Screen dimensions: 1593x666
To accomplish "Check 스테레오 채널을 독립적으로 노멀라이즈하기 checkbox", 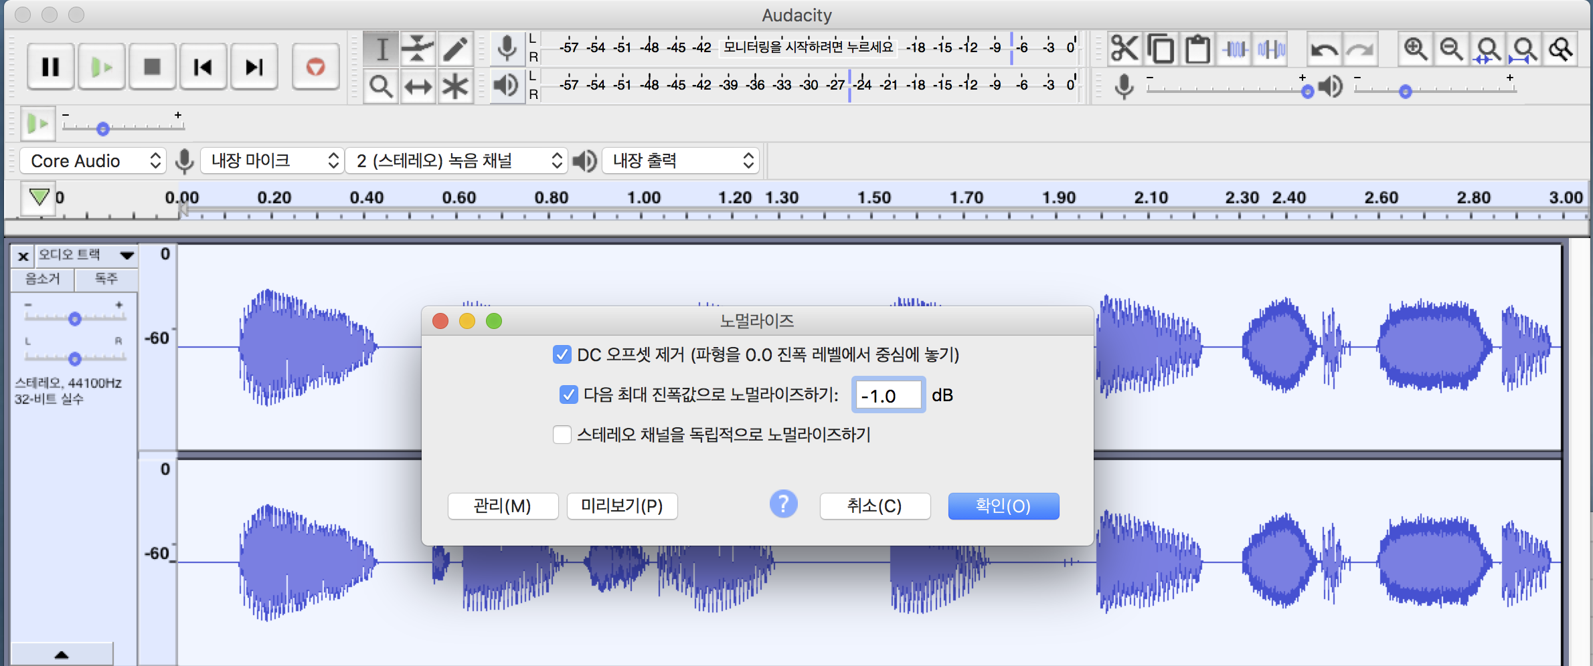I will 562,435.
